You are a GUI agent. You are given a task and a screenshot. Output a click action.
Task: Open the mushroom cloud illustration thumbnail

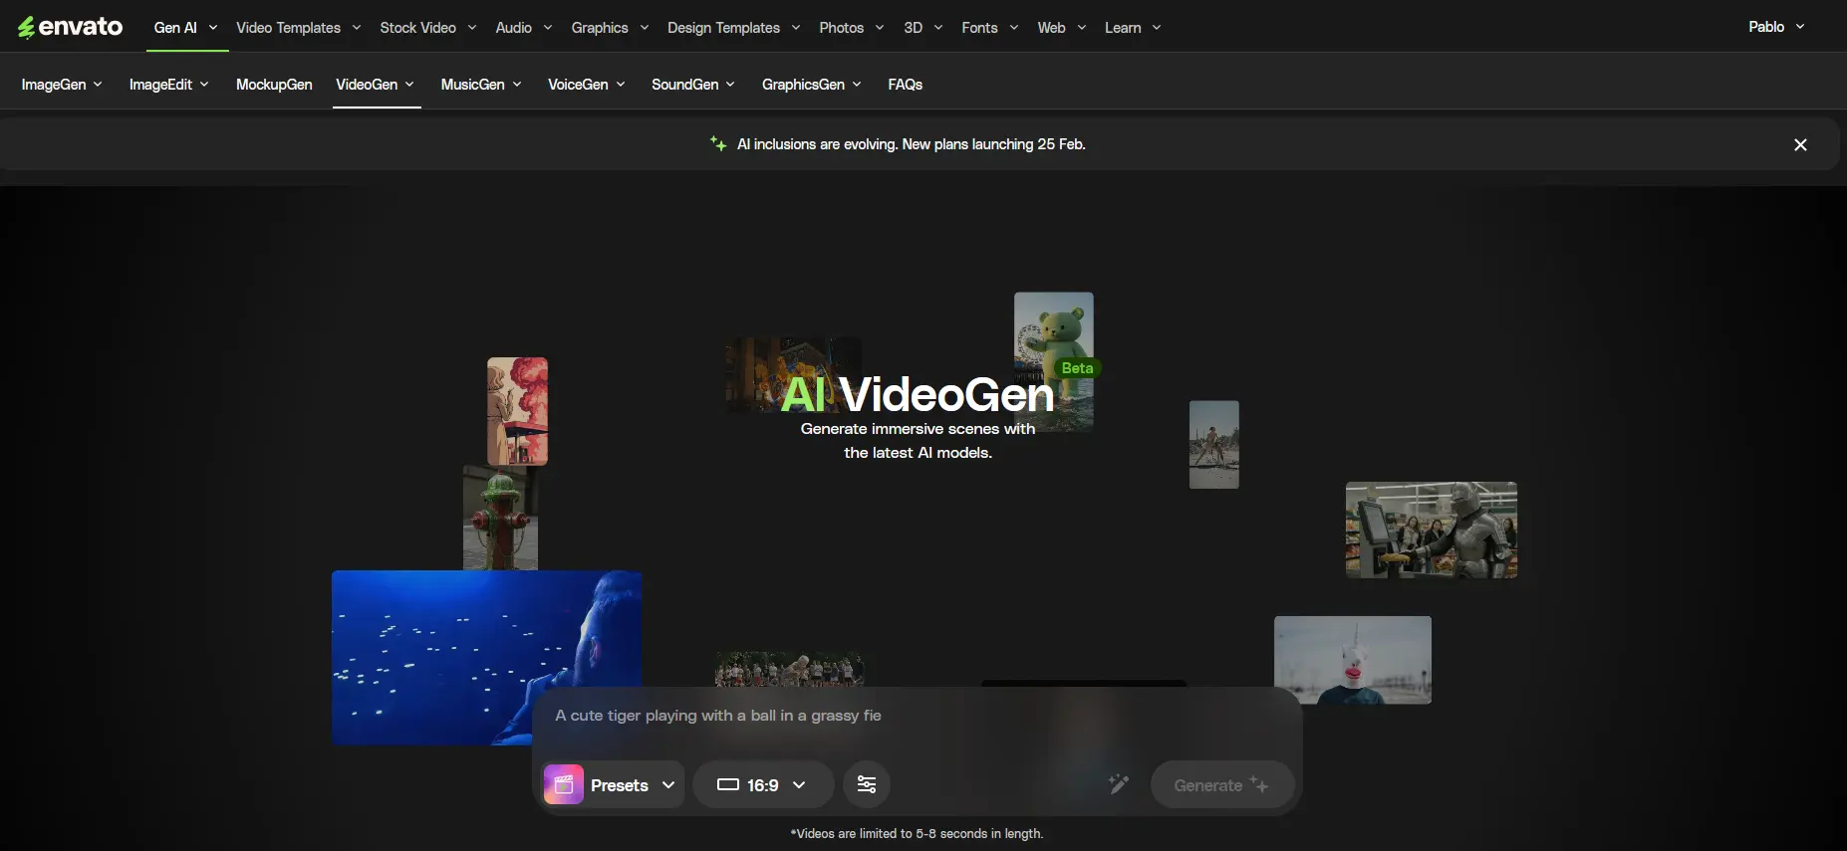517,410
